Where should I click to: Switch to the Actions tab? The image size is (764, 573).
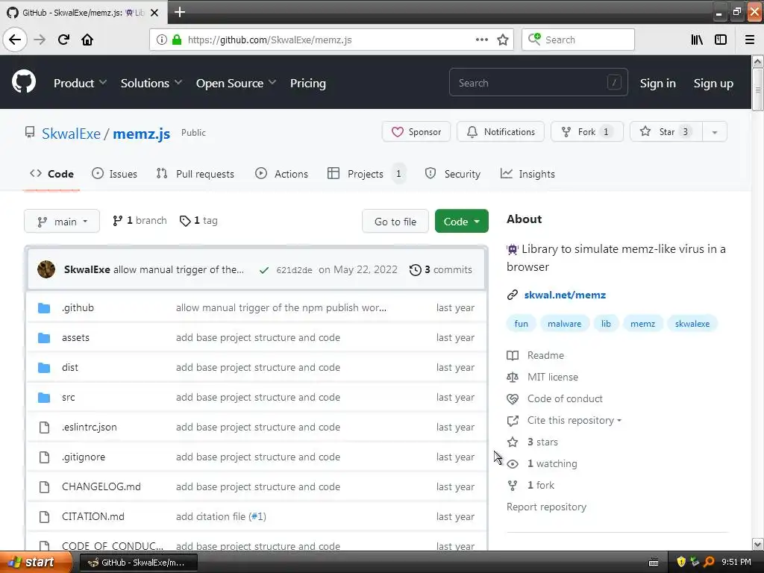(x=281, y=174)
